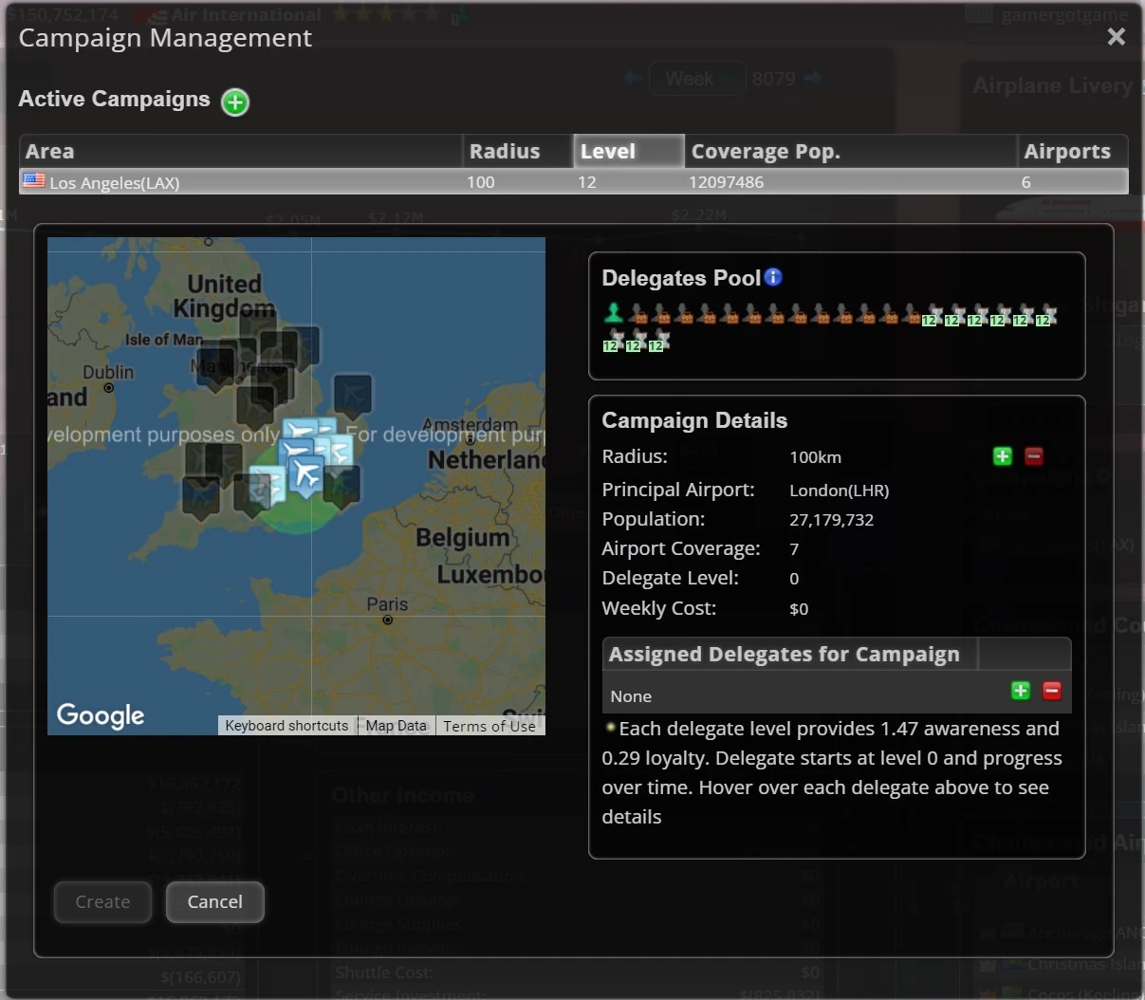Click the Create button
The height and width of the screenshot is (1000, 1145).
(103, 902)
